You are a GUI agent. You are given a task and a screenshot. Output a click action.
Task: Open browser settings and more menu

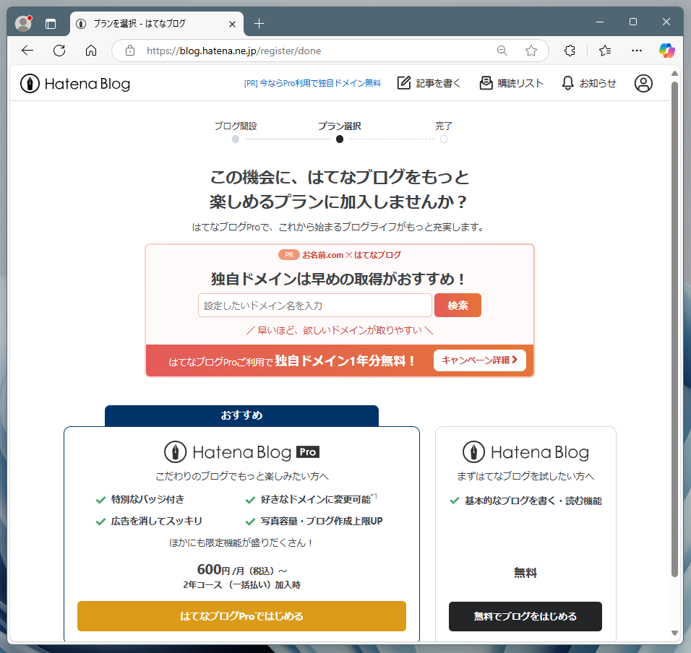636,51
